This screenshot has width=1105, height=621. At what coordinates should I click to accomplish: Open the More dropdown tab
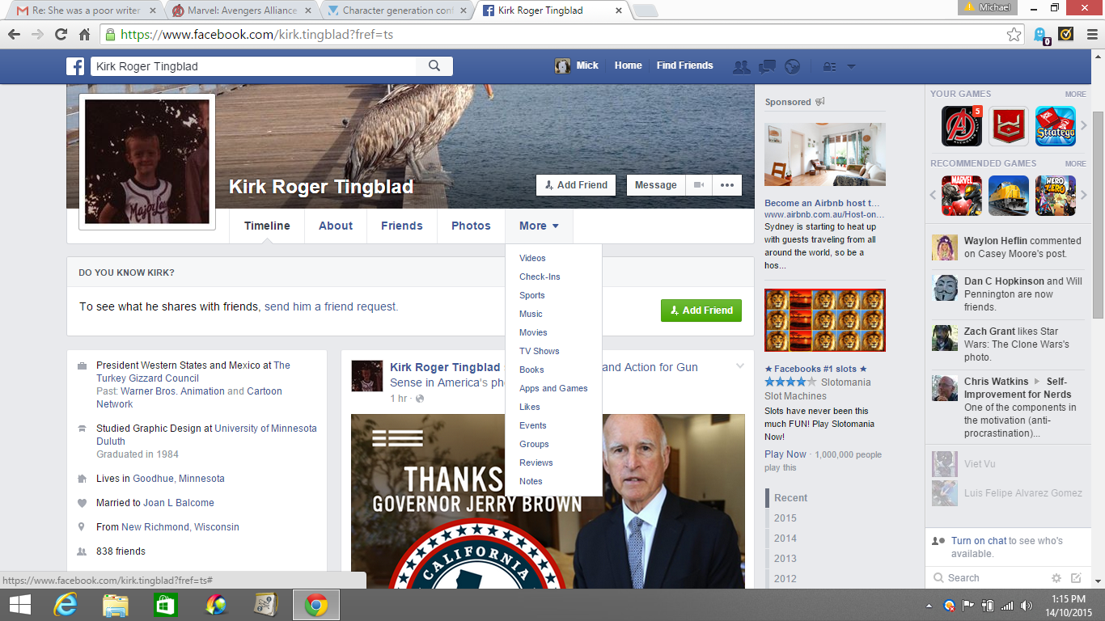(x=540, y=226)
